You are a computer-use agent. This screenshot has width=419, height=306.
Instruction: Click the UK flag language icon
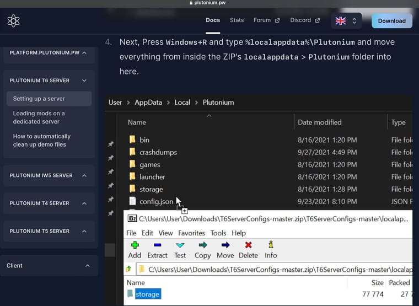pos(341,21)
